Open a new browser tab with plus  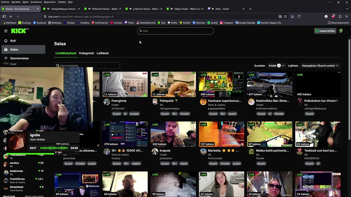pyautogui.click(x=250, y=9)
